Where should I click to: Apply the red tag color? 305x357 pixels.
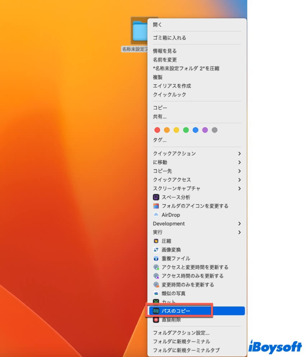coord(157,130)
